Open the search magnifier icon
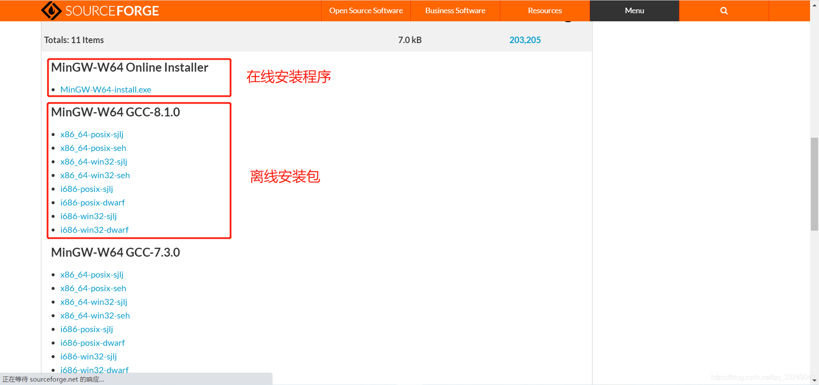Screen dimensions: 819x385 point(724,11)
